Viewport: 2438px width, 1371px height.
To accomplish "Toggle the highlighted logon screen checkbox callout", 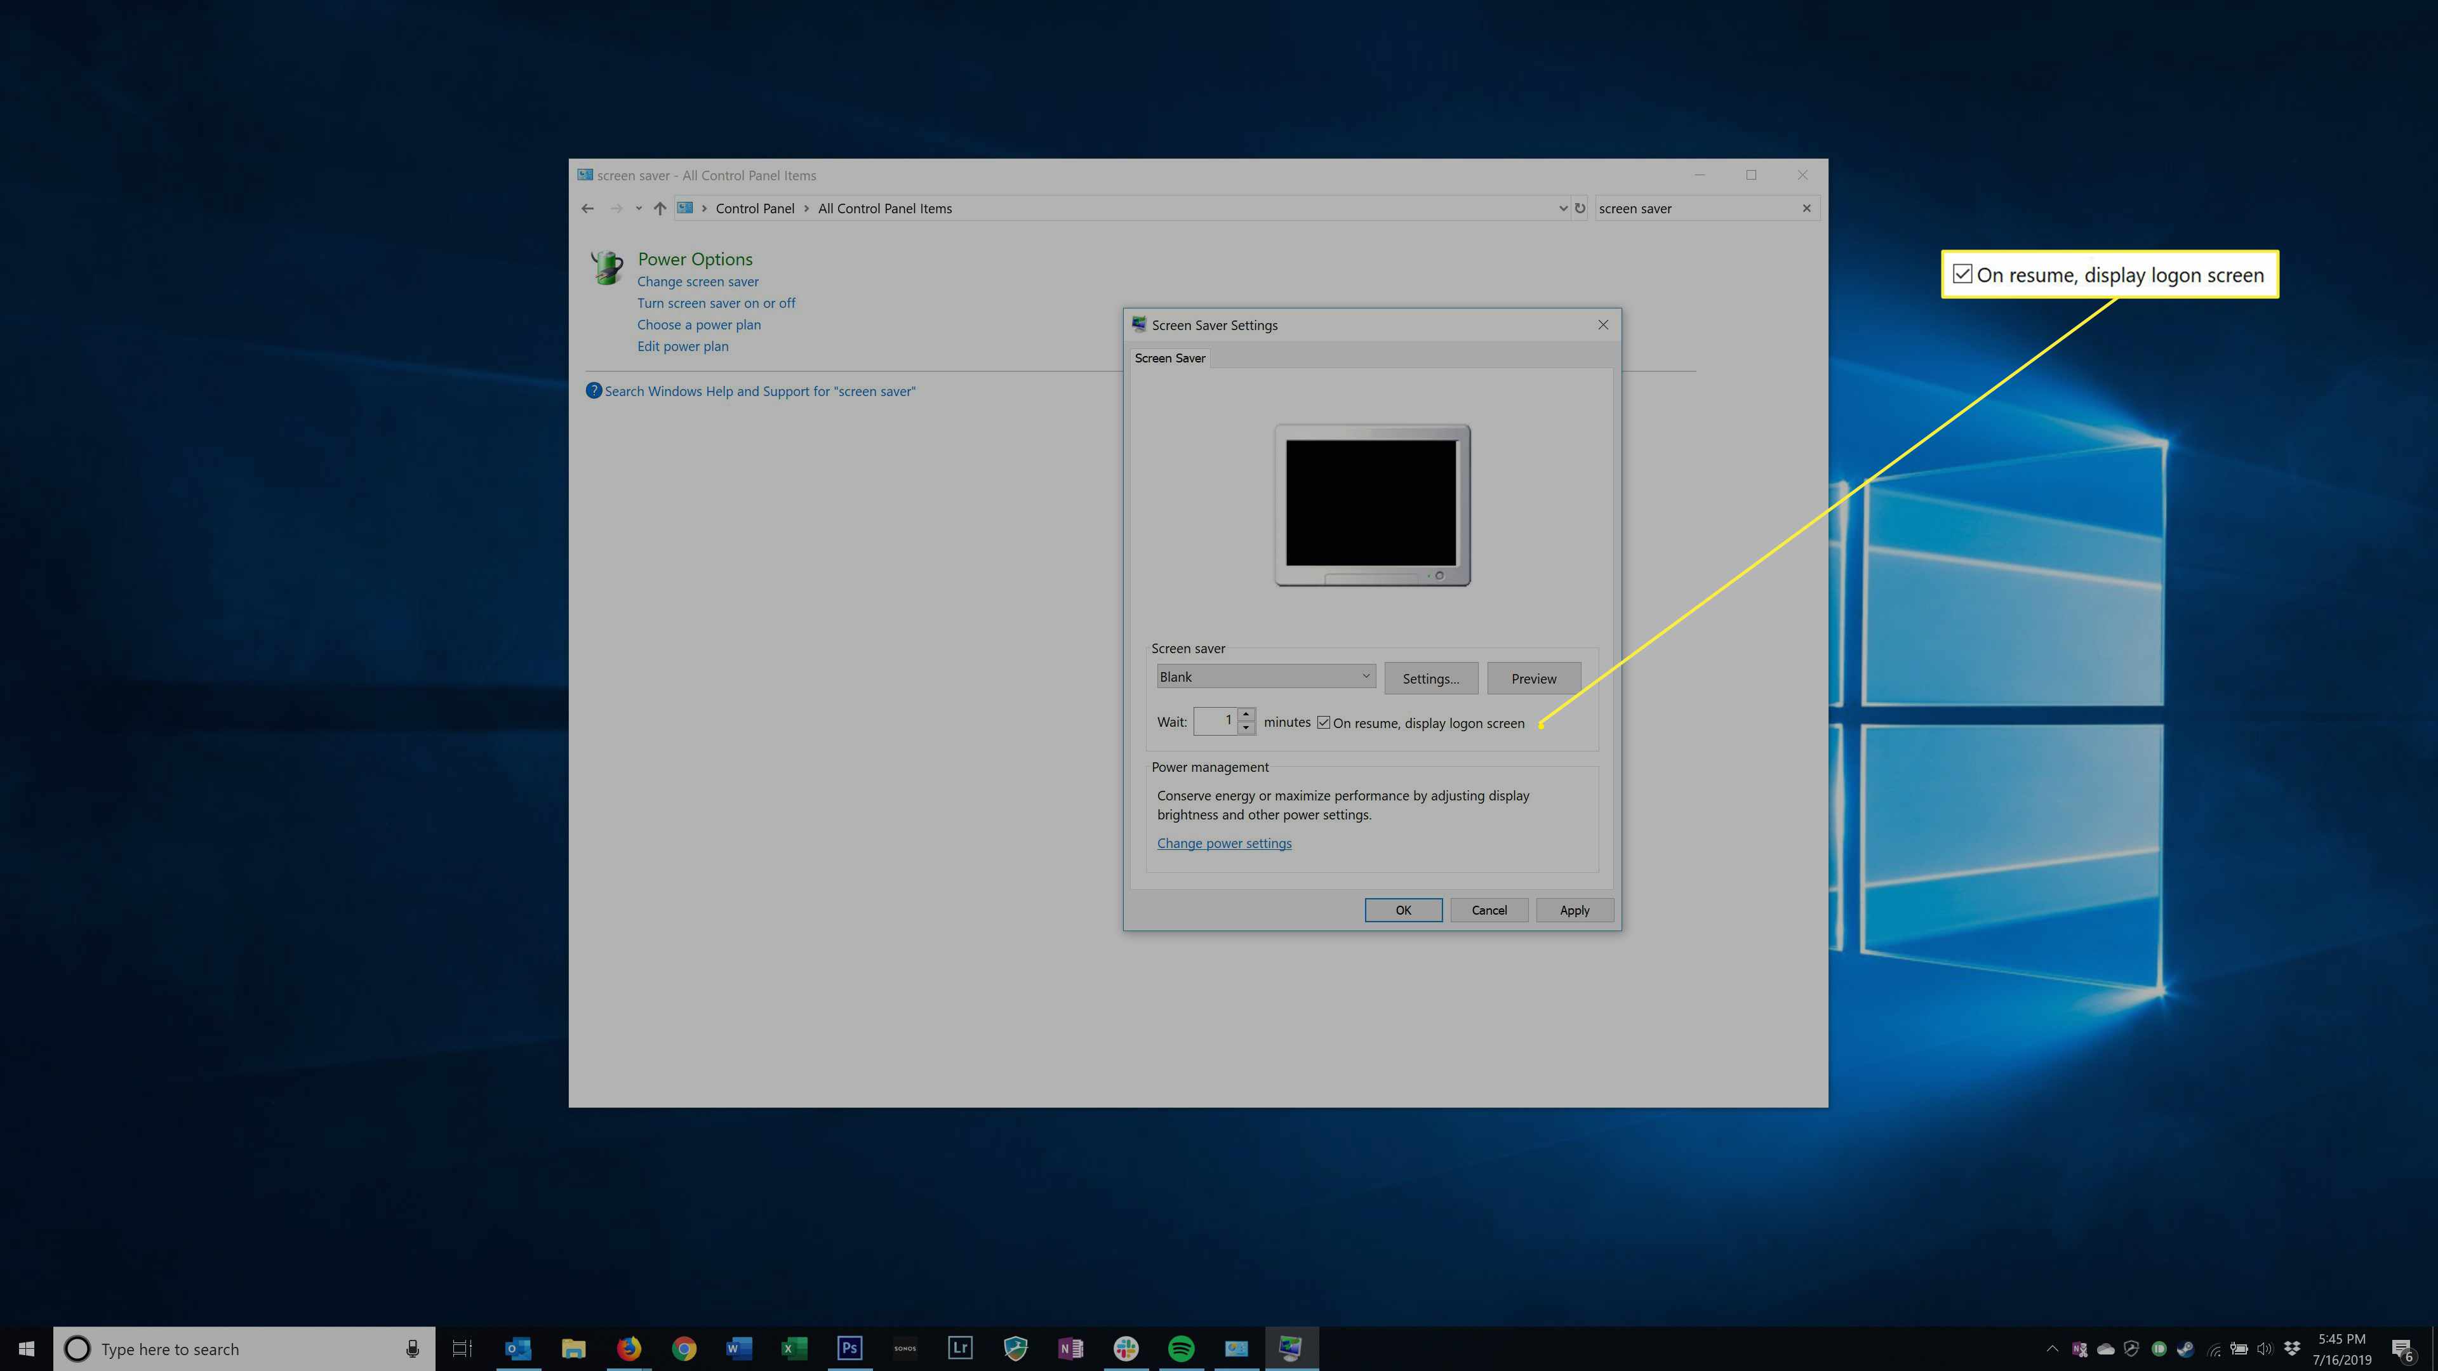I will click(x=1963, y=274).
